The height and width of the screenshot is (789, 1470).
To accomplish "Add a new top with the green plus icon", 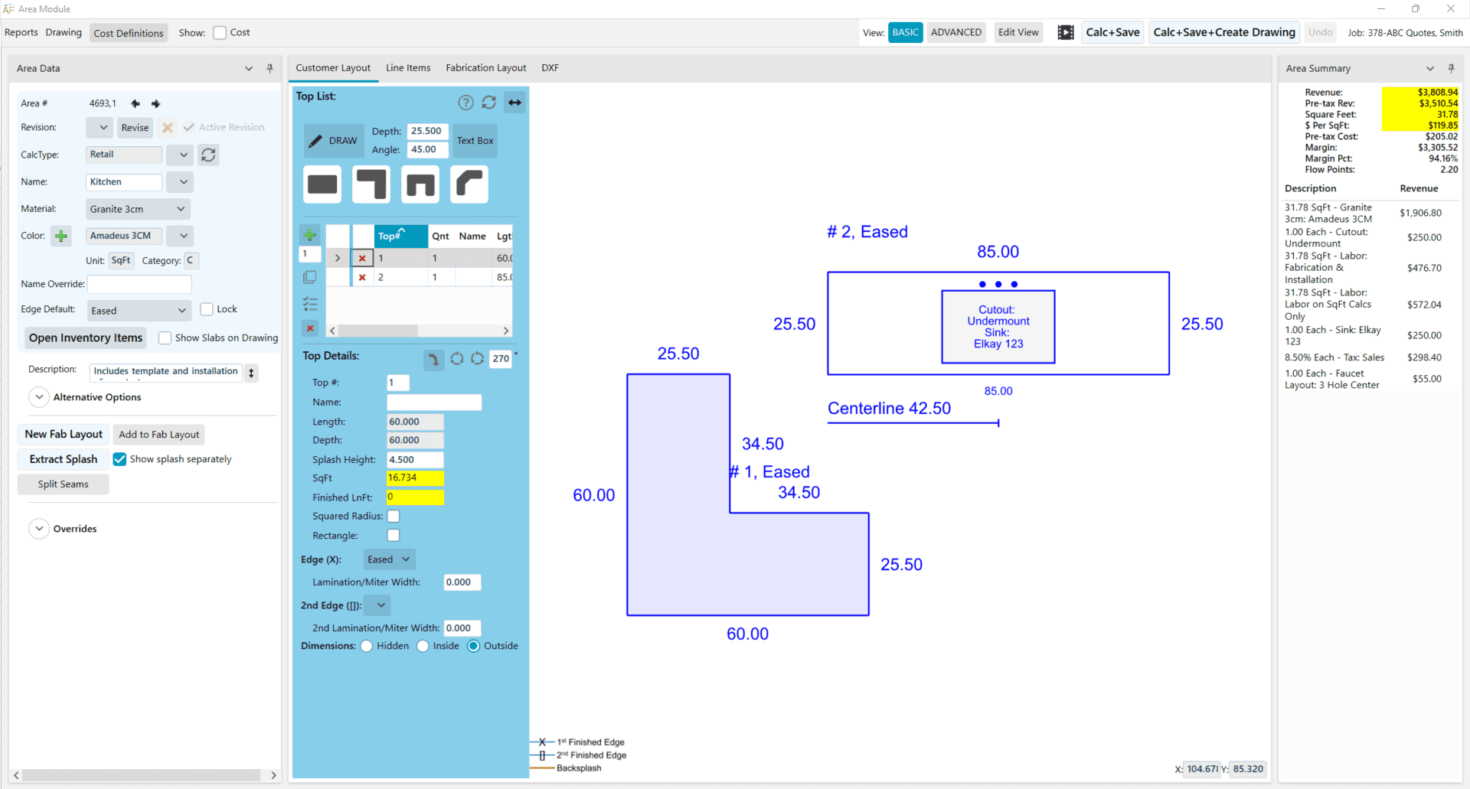I will 309,235.
